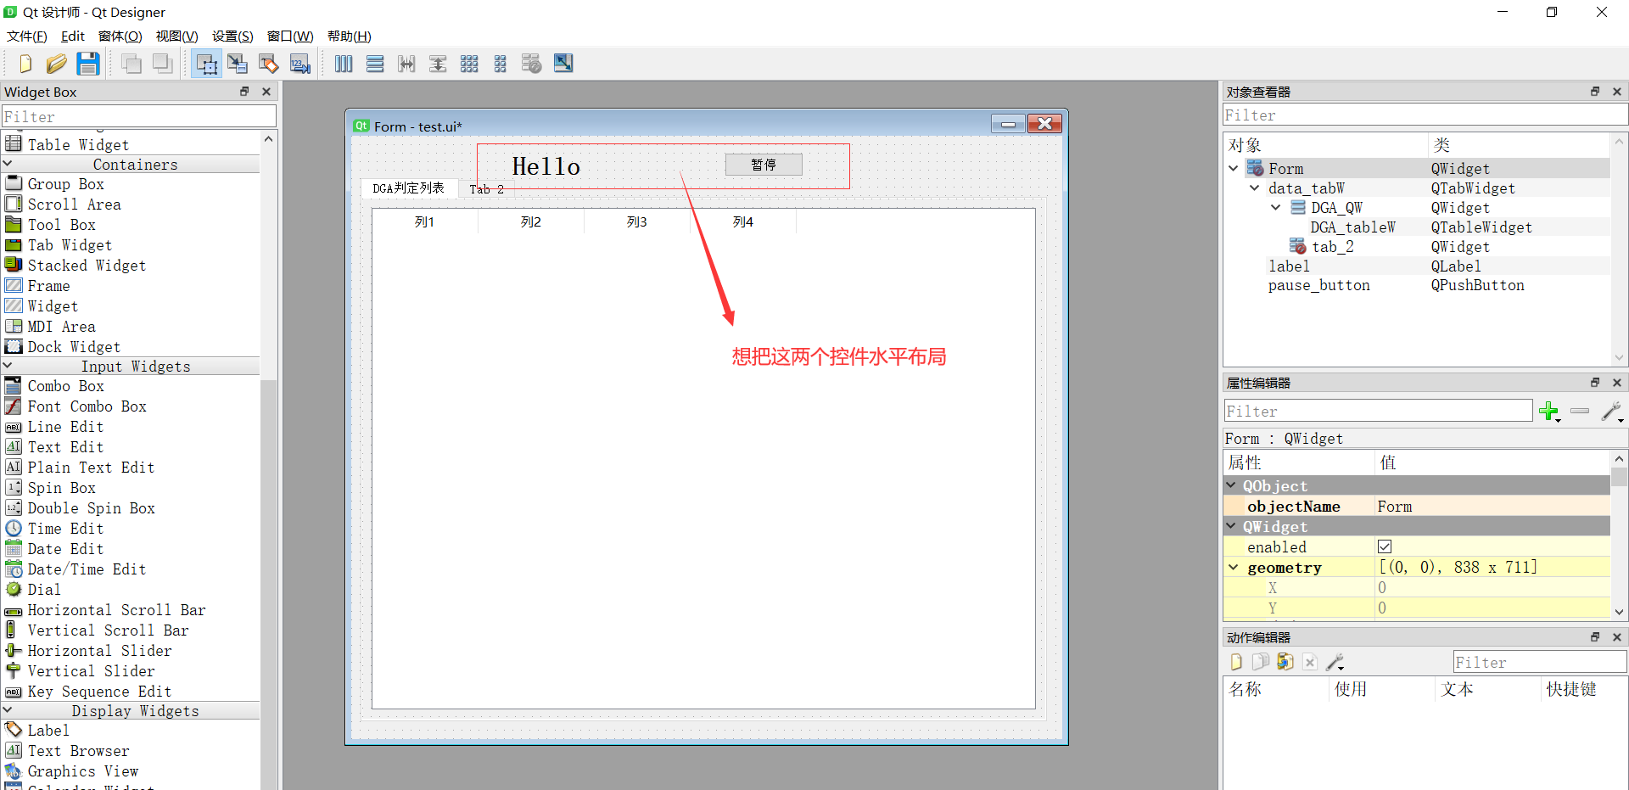This screenshot has height=790, width=1629.
Task: Switch to the Tab 2 tab on the form
Action: 485,188
